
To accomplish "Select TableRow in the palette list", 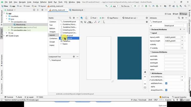I will [x=69, y=41].
